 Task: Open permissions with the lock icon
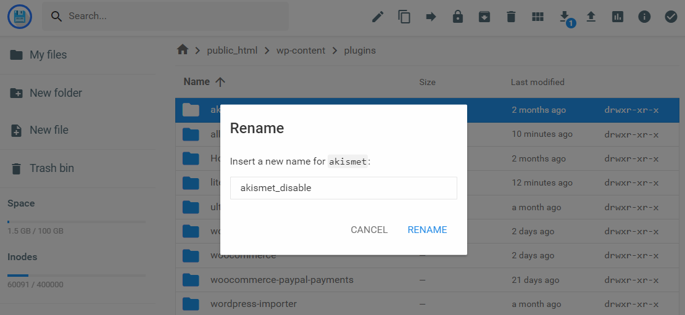point(457,17)
